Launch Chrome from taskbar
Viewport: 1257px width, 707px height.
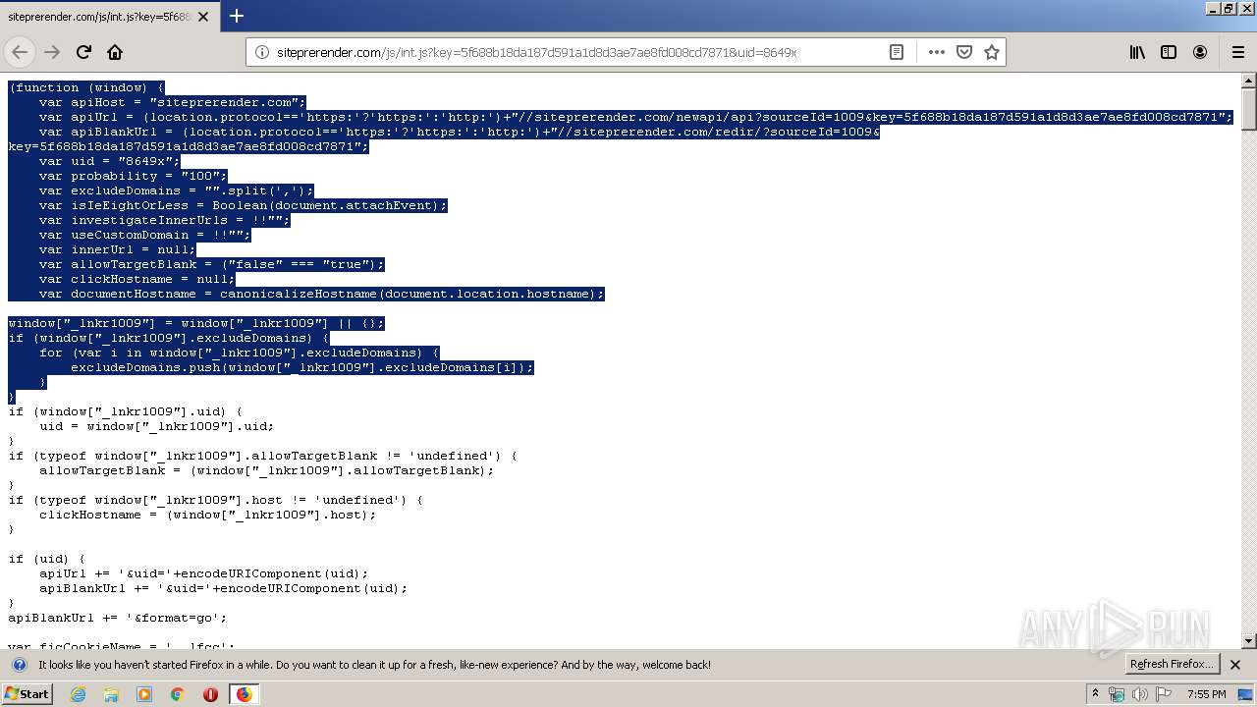pyautogui.click(x=178, y=694)
